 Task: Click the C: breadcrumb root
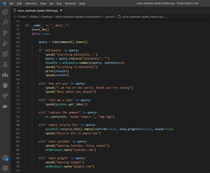tap(15, 17)
